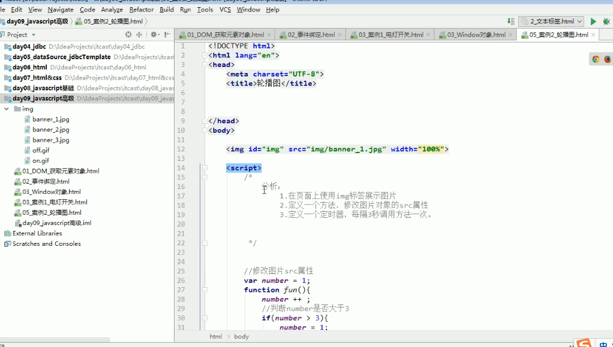
Task: Open the Window menu
Action: click(x=248, y=10)
